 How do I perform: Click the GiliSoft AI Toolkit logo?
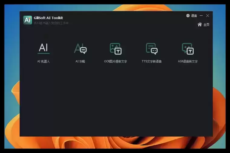coord(28,20)
